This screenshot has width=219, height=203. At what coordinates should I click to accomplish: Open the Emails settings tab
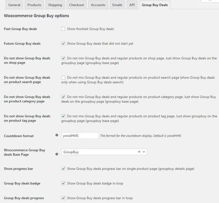pyautogui.click(x=117, y=5)
